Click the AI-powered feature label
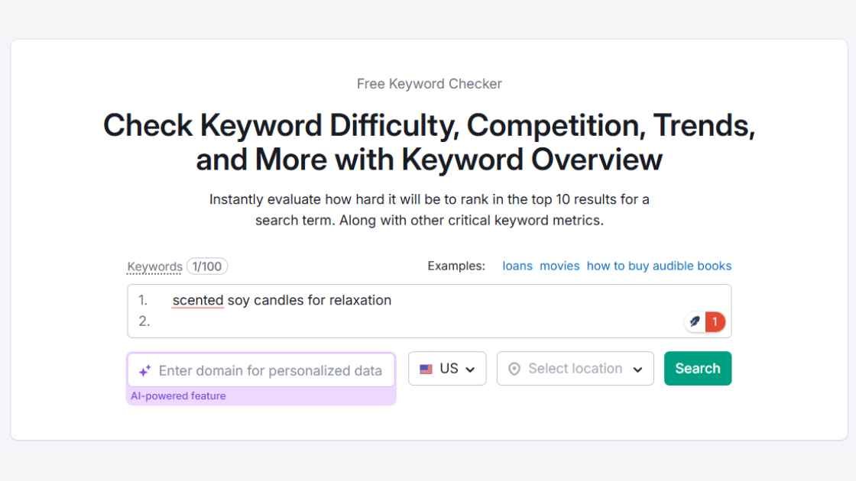The width and height of the screenshot is (856, 481). (178, 396)
